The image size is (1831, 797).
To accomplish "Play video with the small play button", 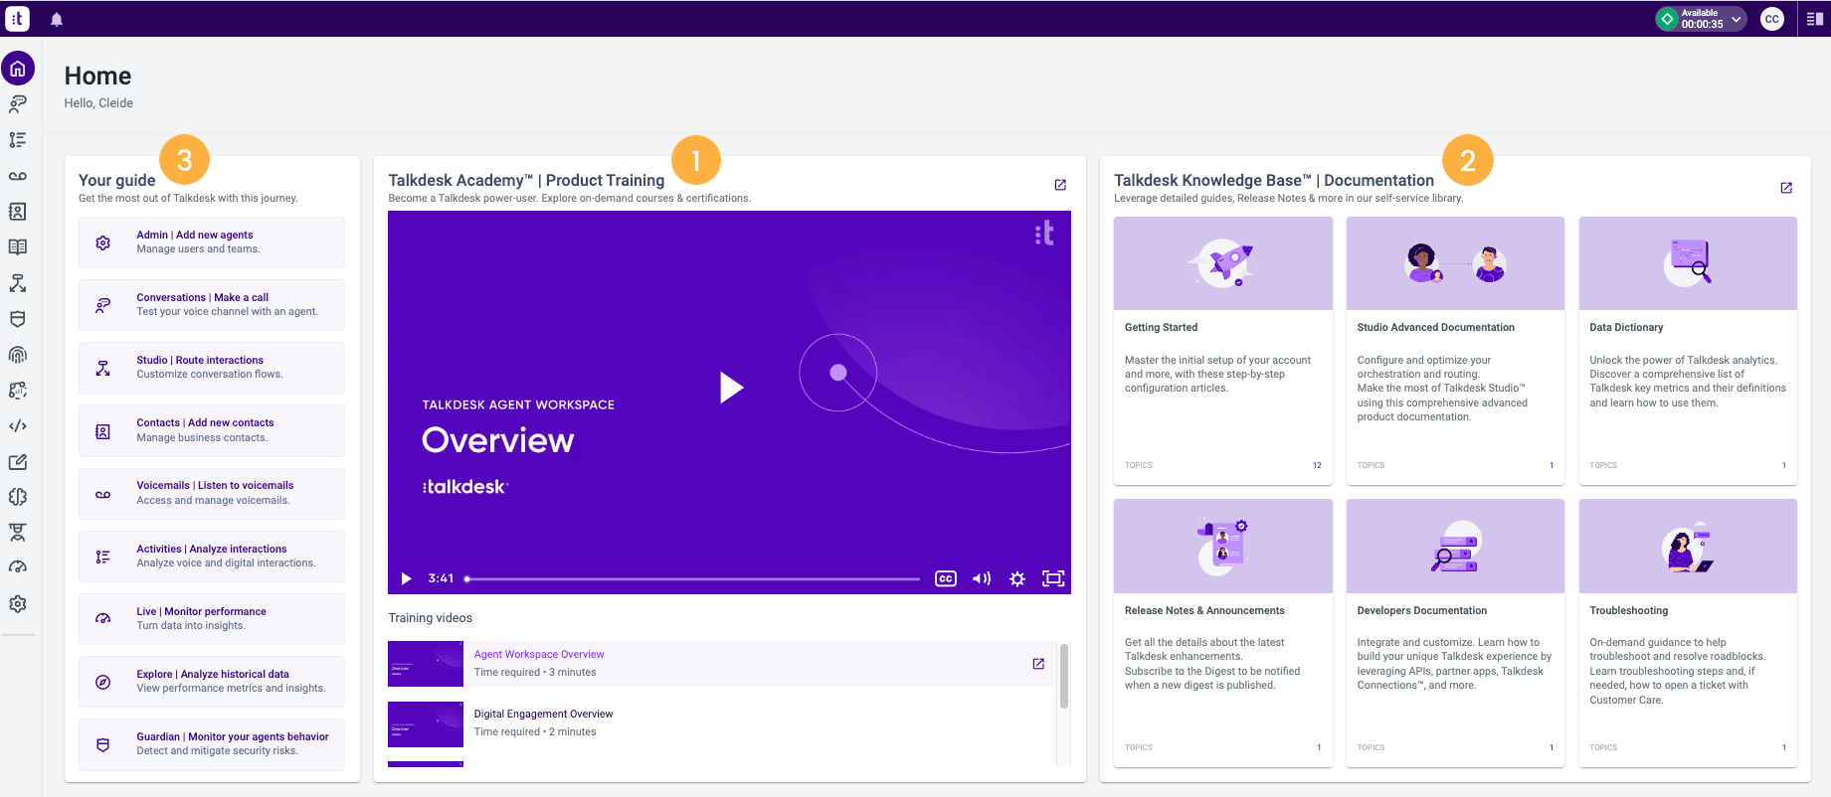I will 406,578.
